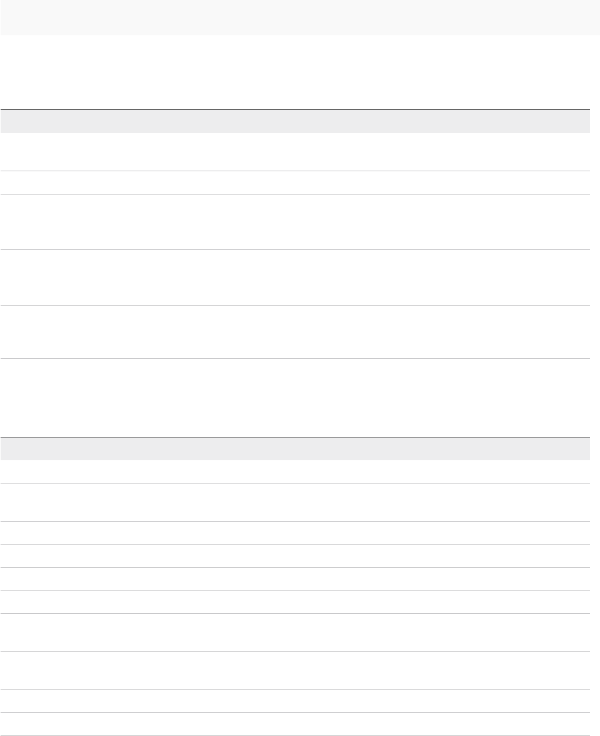This screenshot has width=600, height=736.
Task: Select the upper table's gray header row
Action: [x=295, y=122]
